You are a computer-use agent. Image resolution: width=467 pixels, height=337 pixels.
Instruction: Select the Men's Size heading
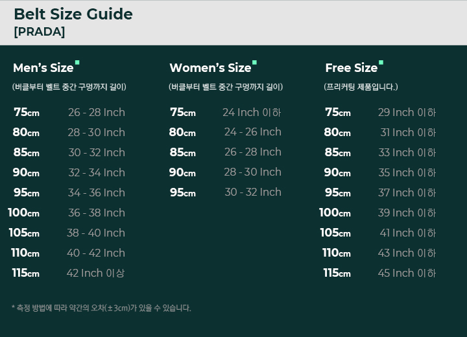tap(43, 68)
